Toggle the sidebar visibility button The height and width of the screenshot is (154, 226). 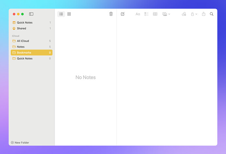31,14
